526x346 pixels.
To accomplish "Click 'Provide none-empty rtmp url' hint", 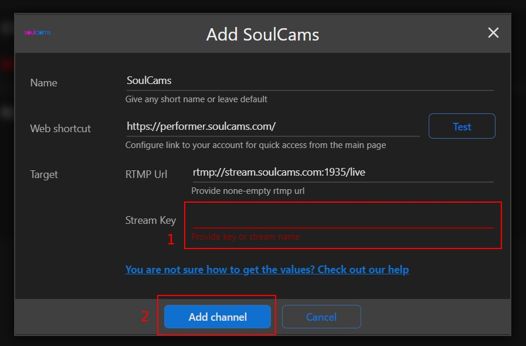I will point(248,191).
